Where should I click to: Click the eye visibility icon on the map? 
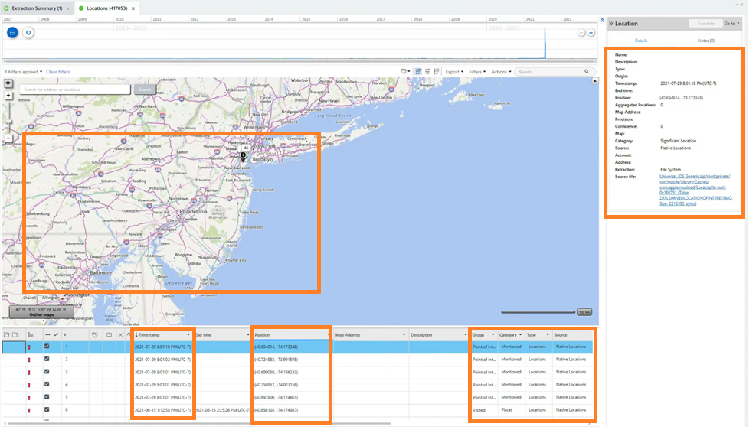tap(8, 83)
